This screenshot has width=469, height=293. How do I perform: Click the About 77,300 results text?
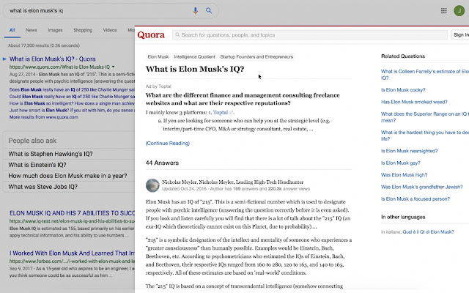tap(44, 45)
